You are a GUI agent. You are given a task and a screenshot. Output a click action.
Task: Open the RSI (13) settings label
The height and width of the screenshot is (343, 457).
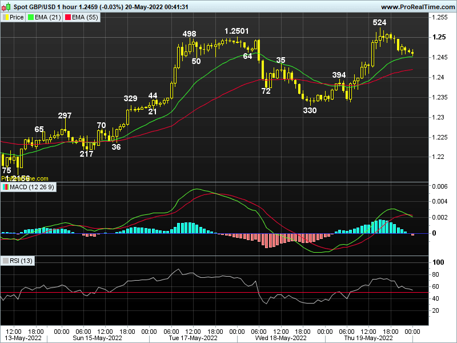point(22,260)
